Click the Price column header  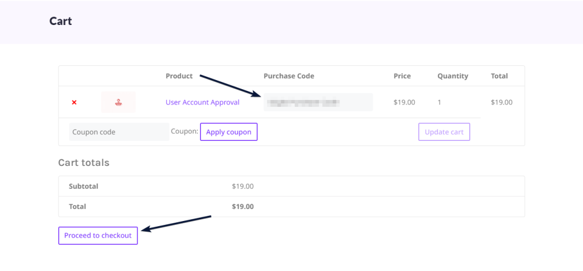click(x=402, y=76)
